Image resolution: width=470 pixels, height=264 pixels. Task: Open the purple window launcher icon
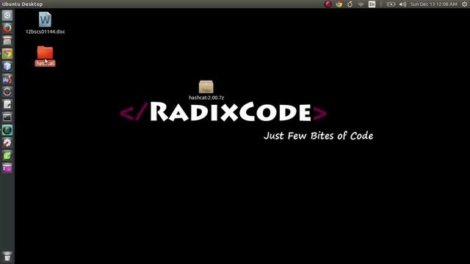(7, 168)
